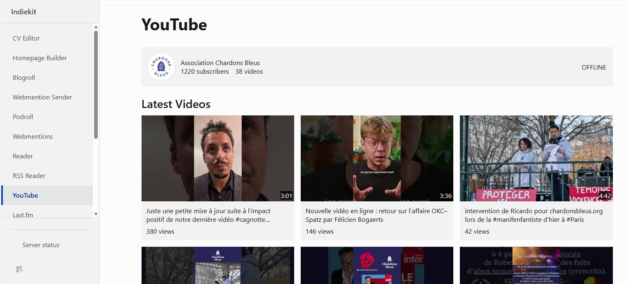
Task: Open the Webmentions section
Action: tap(33, 136)
